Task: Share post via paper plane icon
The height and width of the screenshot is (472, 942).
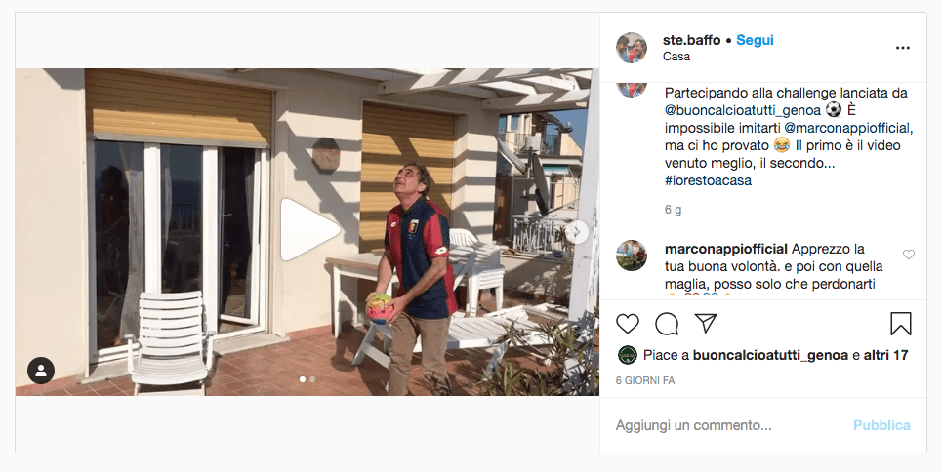Action: tap(706, 324)
